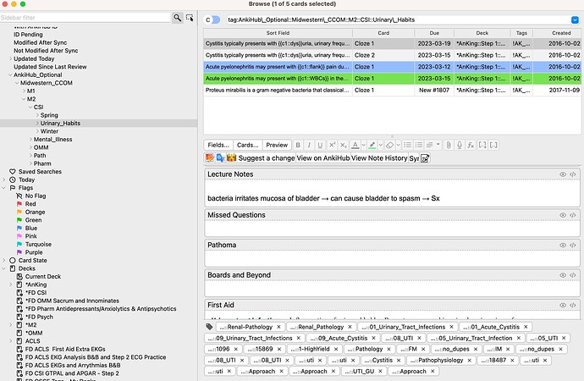Apply subscript formatting
Image resolution: width=584 pixels, height=381 pixels.
(x=344, y=146)
